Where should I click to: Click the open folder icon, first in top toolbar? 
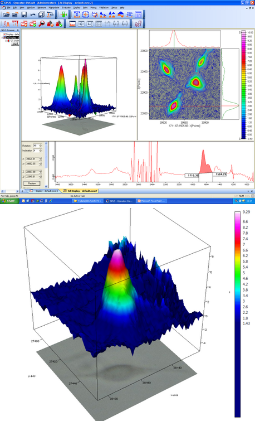pos(7,14)
